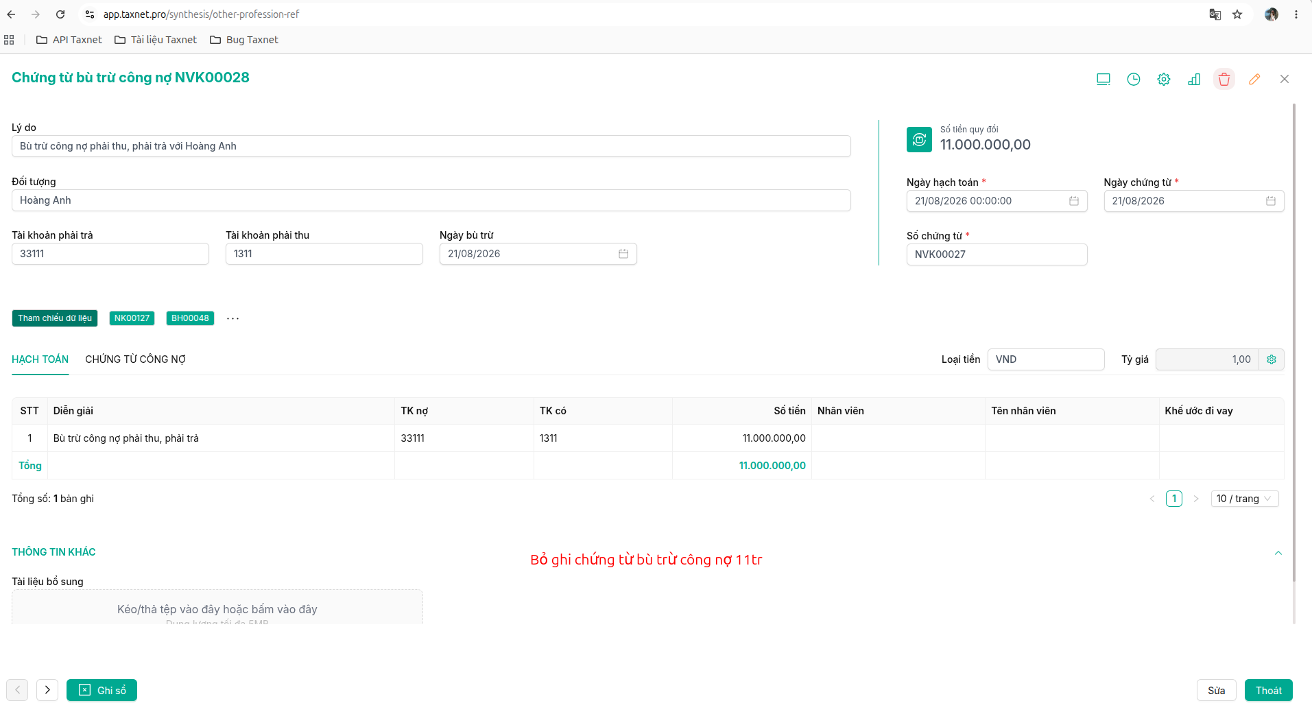The image size is (1312, 712).
Task: Click the red trash delete icon
Action: (1224, 79)
